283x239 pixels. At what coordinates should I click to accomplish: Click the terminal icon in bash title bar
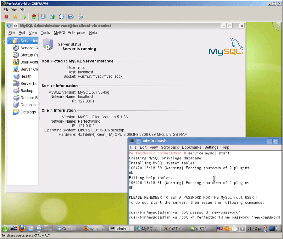pos(132,141)
